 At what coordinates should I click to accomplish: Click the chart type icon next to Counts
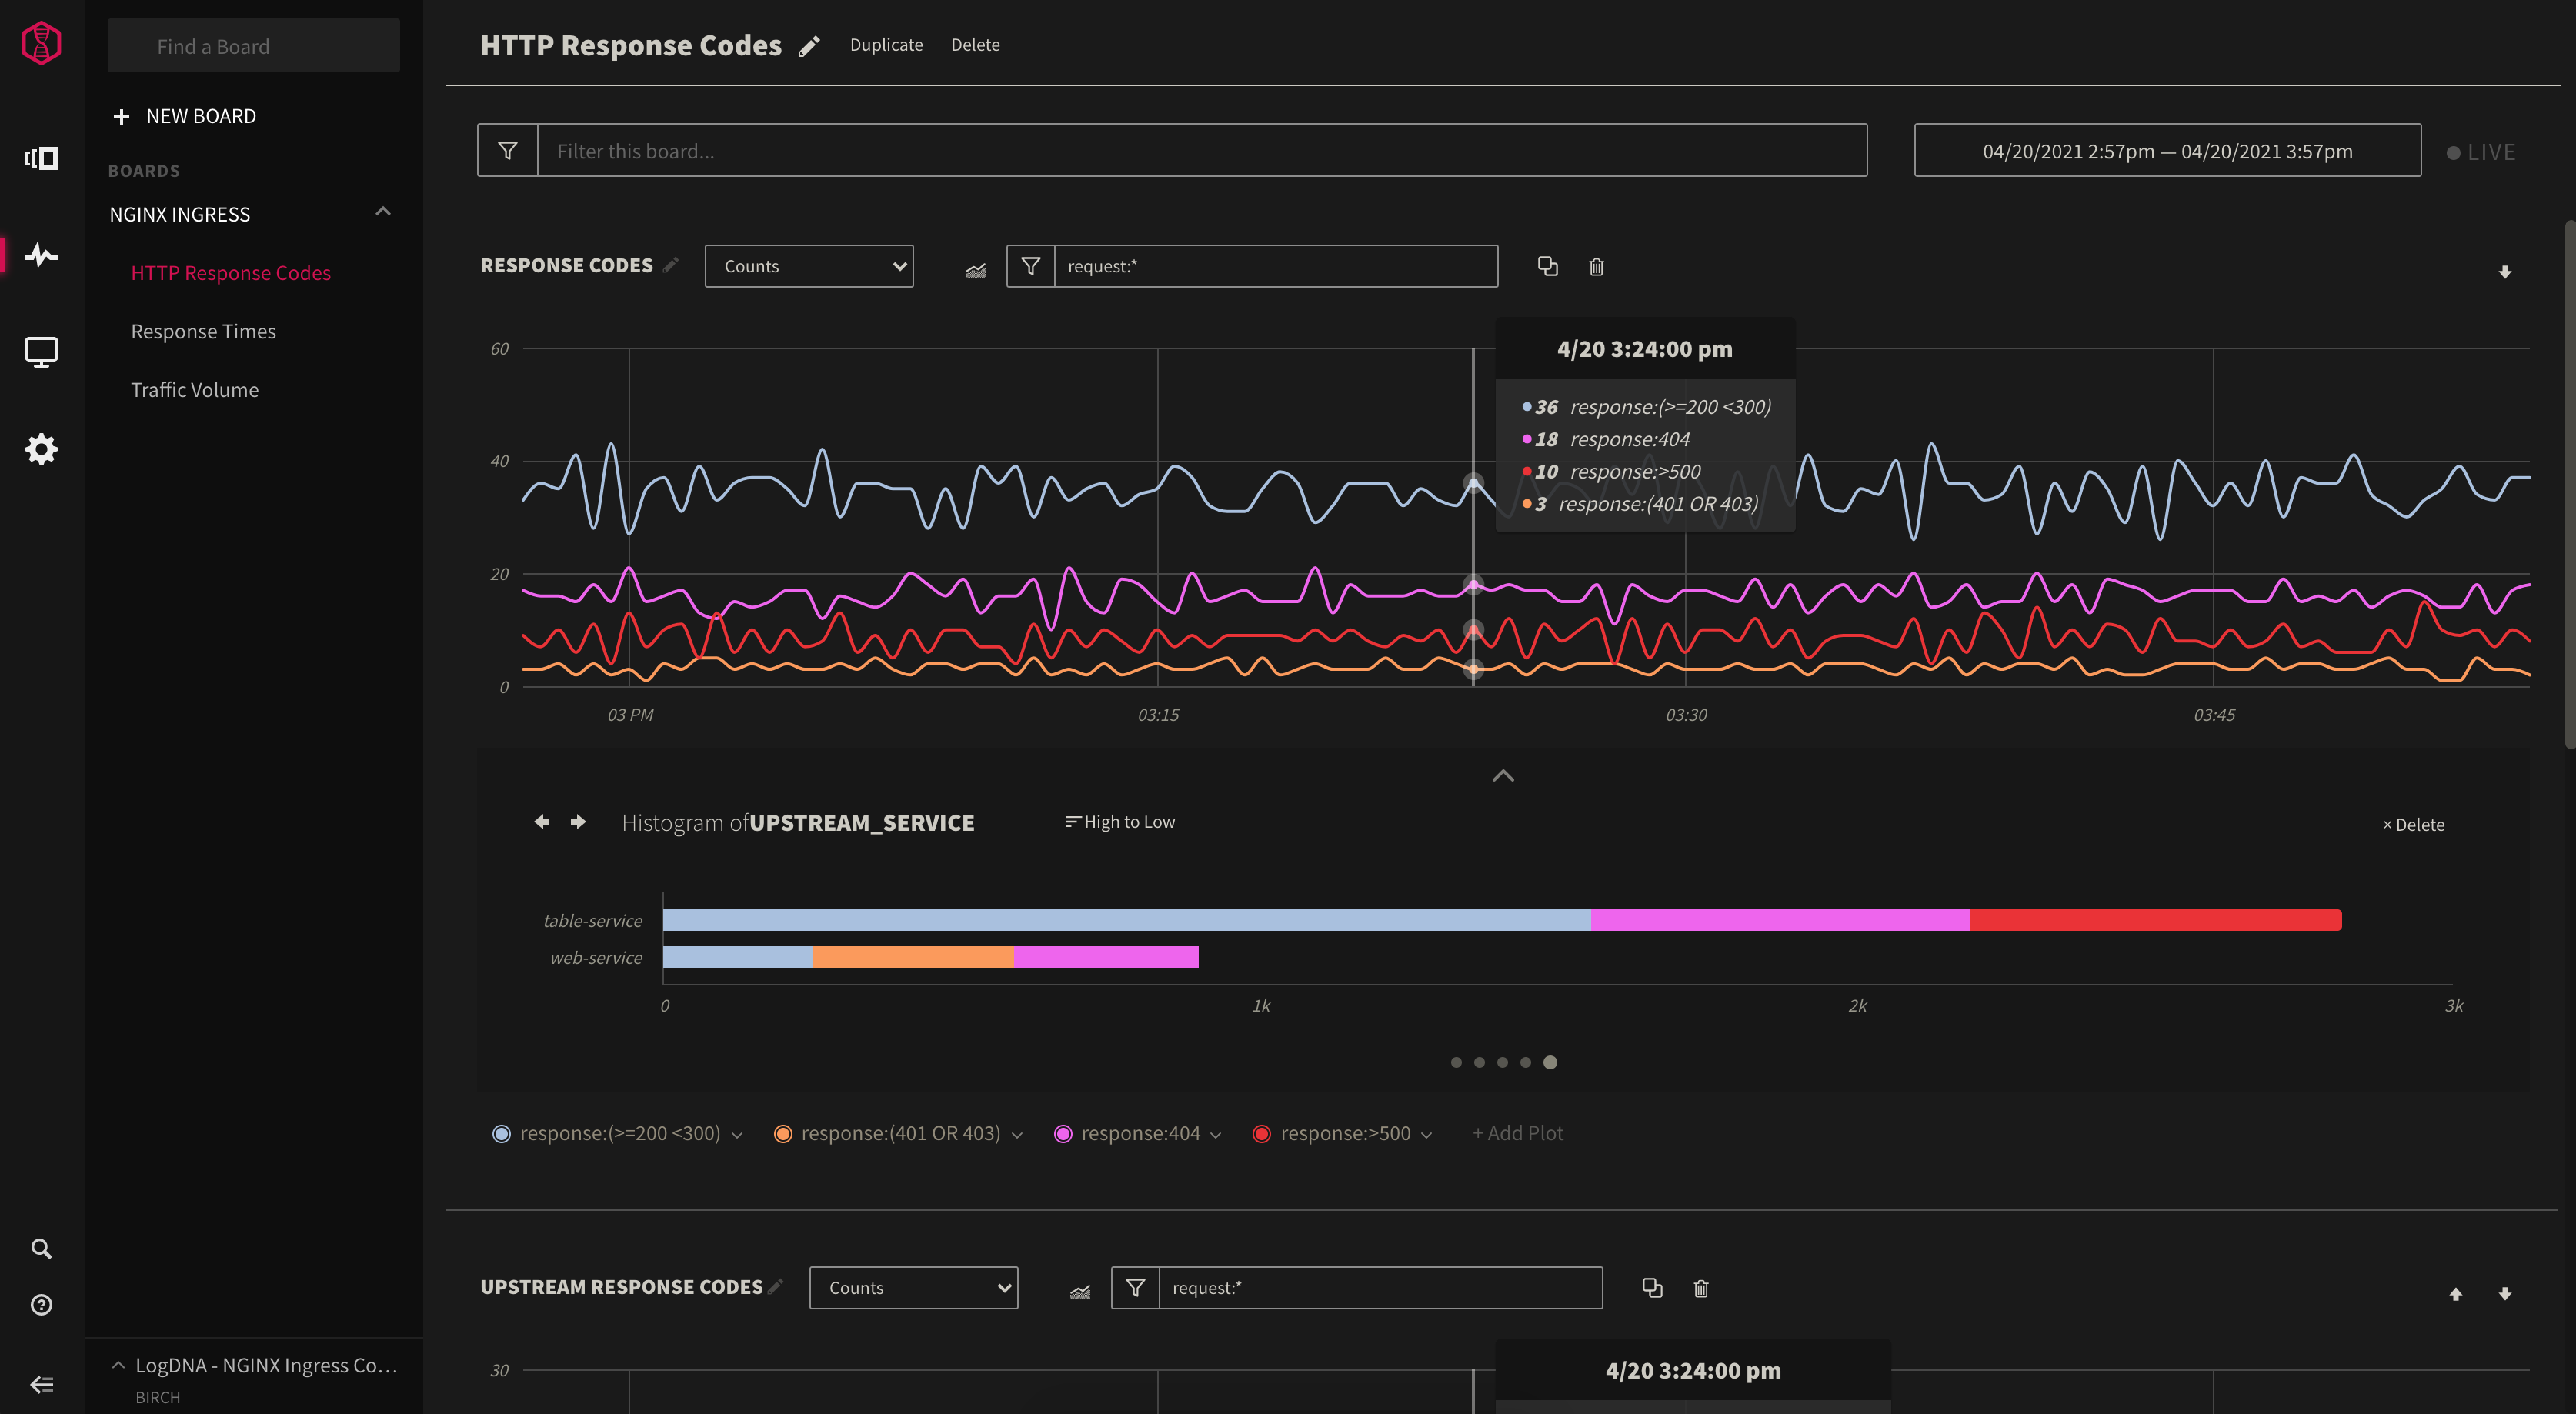(x=975, y=269)
